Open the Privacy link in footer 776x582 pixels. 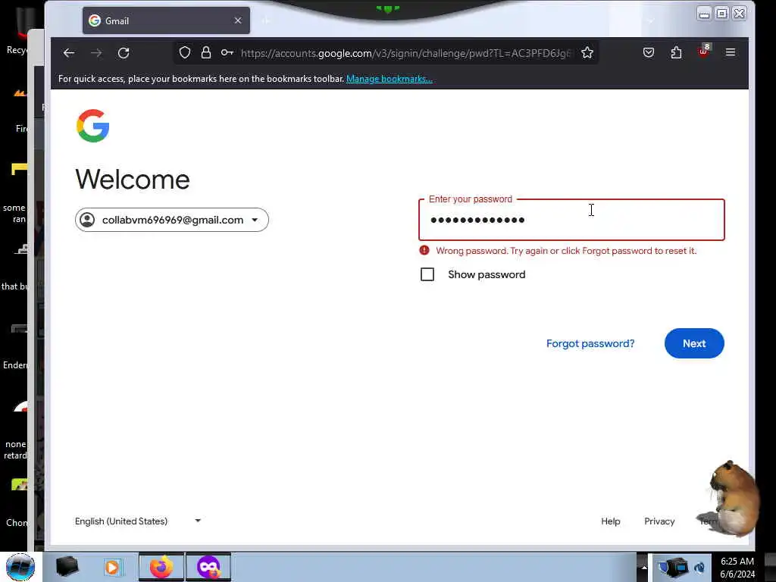pos(659,521)
